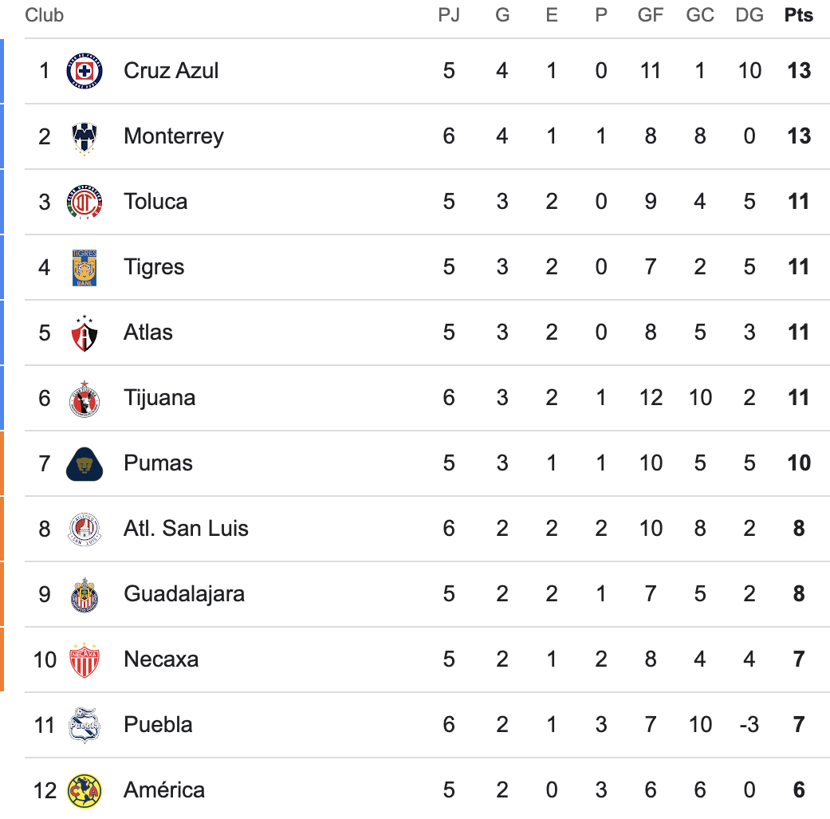This screenshot has height=819, width=830.
Task: Click the Atlas team crest
Action: pos(84,333)
